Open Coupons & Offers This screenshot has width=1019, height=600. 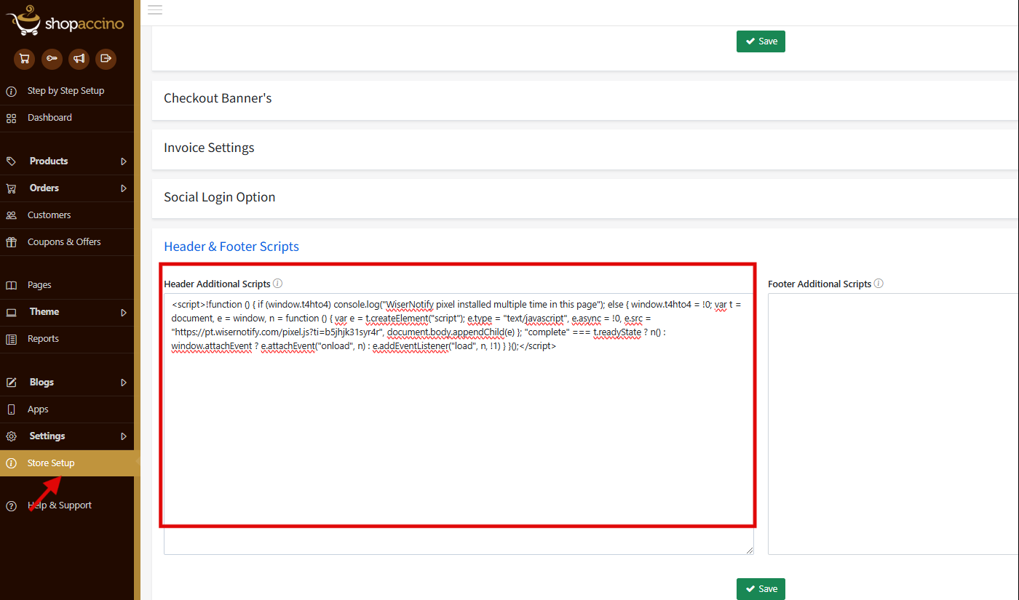67,242
